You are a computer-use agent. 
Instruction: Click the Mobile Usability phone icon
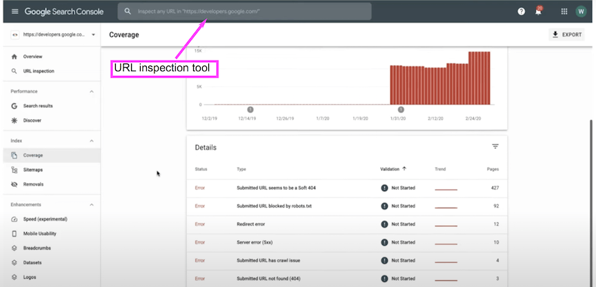tap(14, 234)
